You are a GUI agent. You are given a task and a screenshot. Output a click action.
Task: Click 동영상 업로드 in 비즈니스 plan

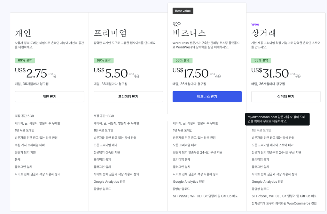coord(181,189)
